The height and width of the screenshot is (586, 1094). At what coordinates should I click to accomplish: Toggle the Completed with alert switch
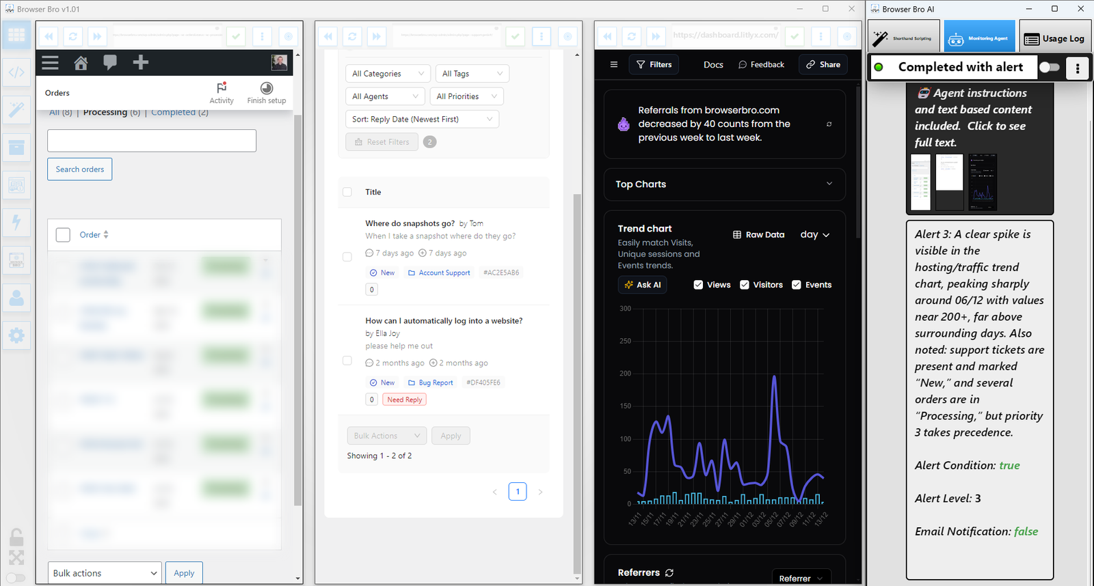1049,67
